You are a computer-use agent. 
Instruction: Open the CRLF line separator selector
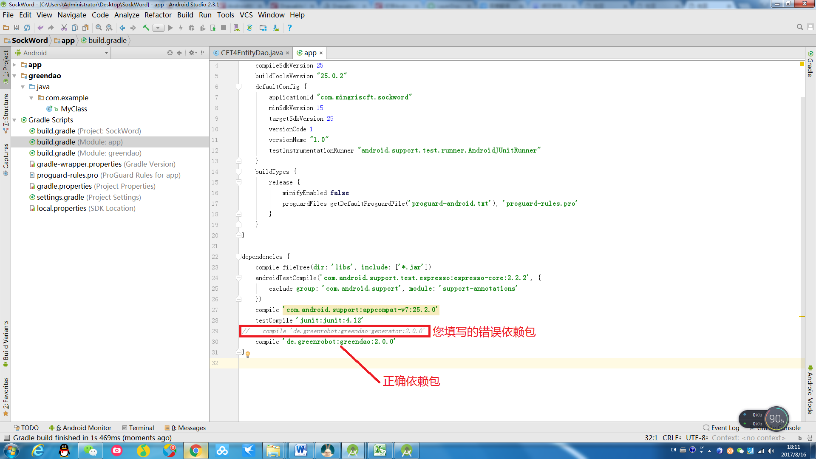[x=672, y=438]
